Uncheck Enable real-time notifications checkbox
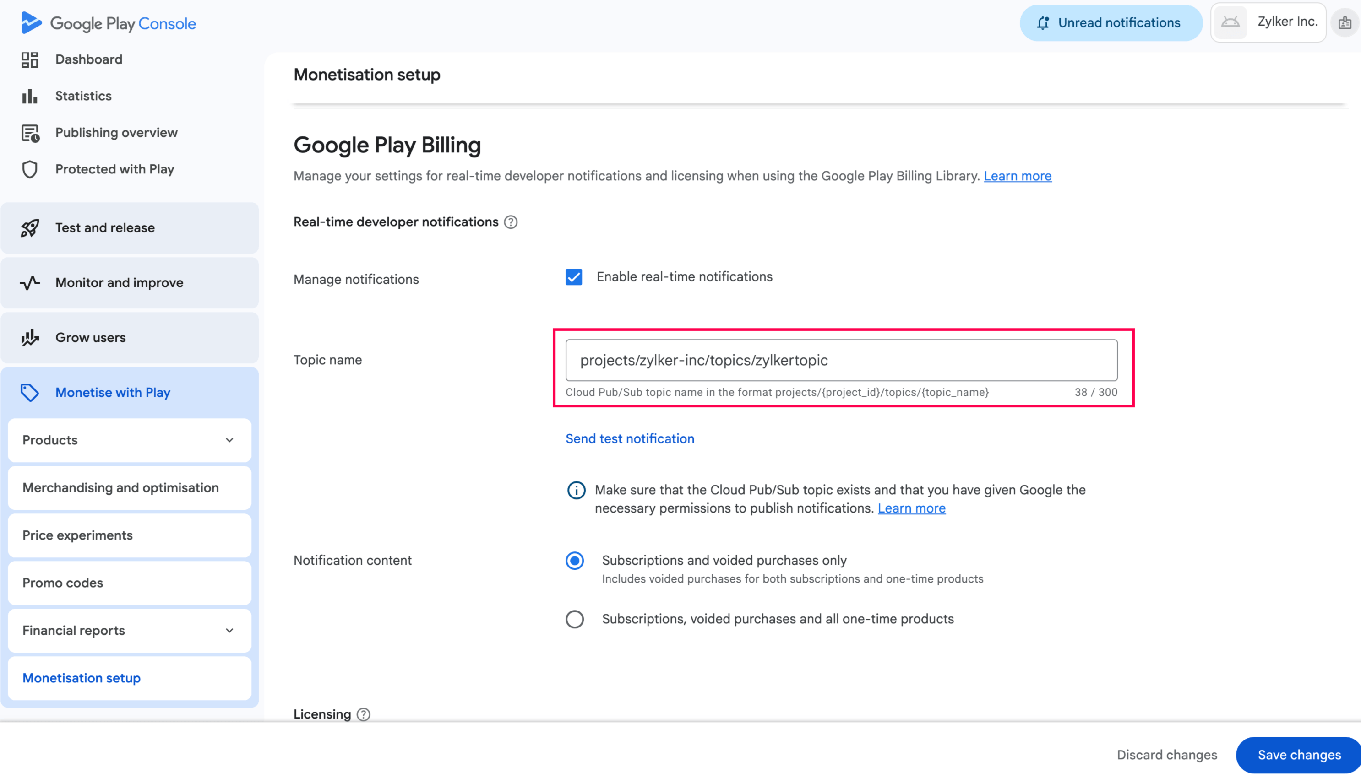Screen dimensions: 1361x778 click(x=574, y=277)
